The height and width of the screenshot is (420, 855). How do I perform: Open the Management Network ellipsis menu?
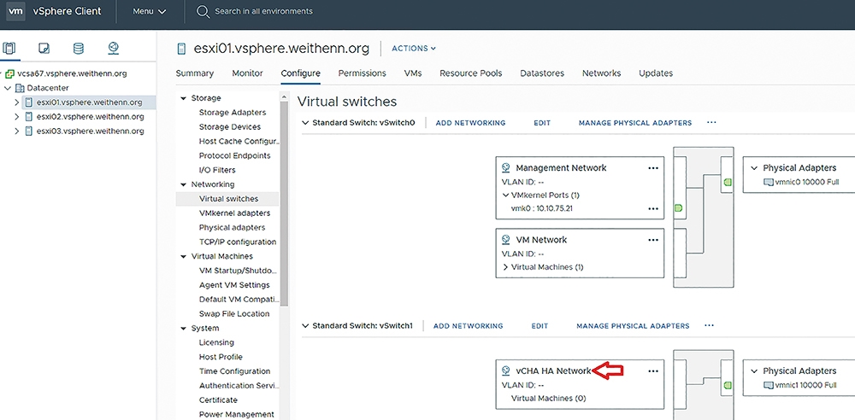click(653, 168)
